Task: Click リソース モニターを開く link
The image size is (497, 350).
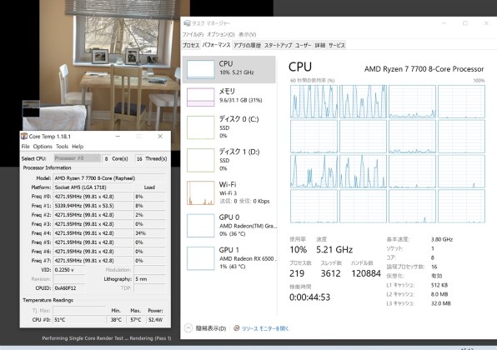Action: coord(265,328)
